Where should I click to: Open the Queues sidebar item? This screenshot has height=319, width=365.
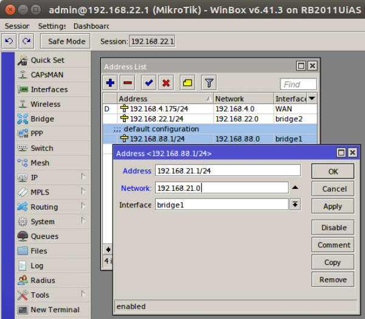(x=53, y=236)
